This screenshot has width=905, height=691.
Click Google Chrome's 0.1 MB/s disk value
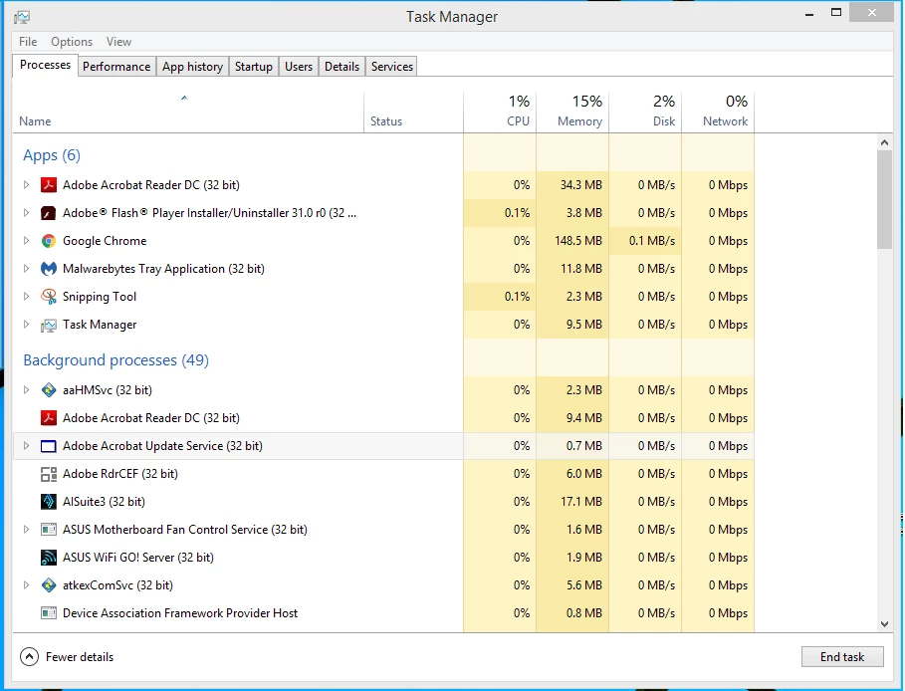(x=652, y=241)
